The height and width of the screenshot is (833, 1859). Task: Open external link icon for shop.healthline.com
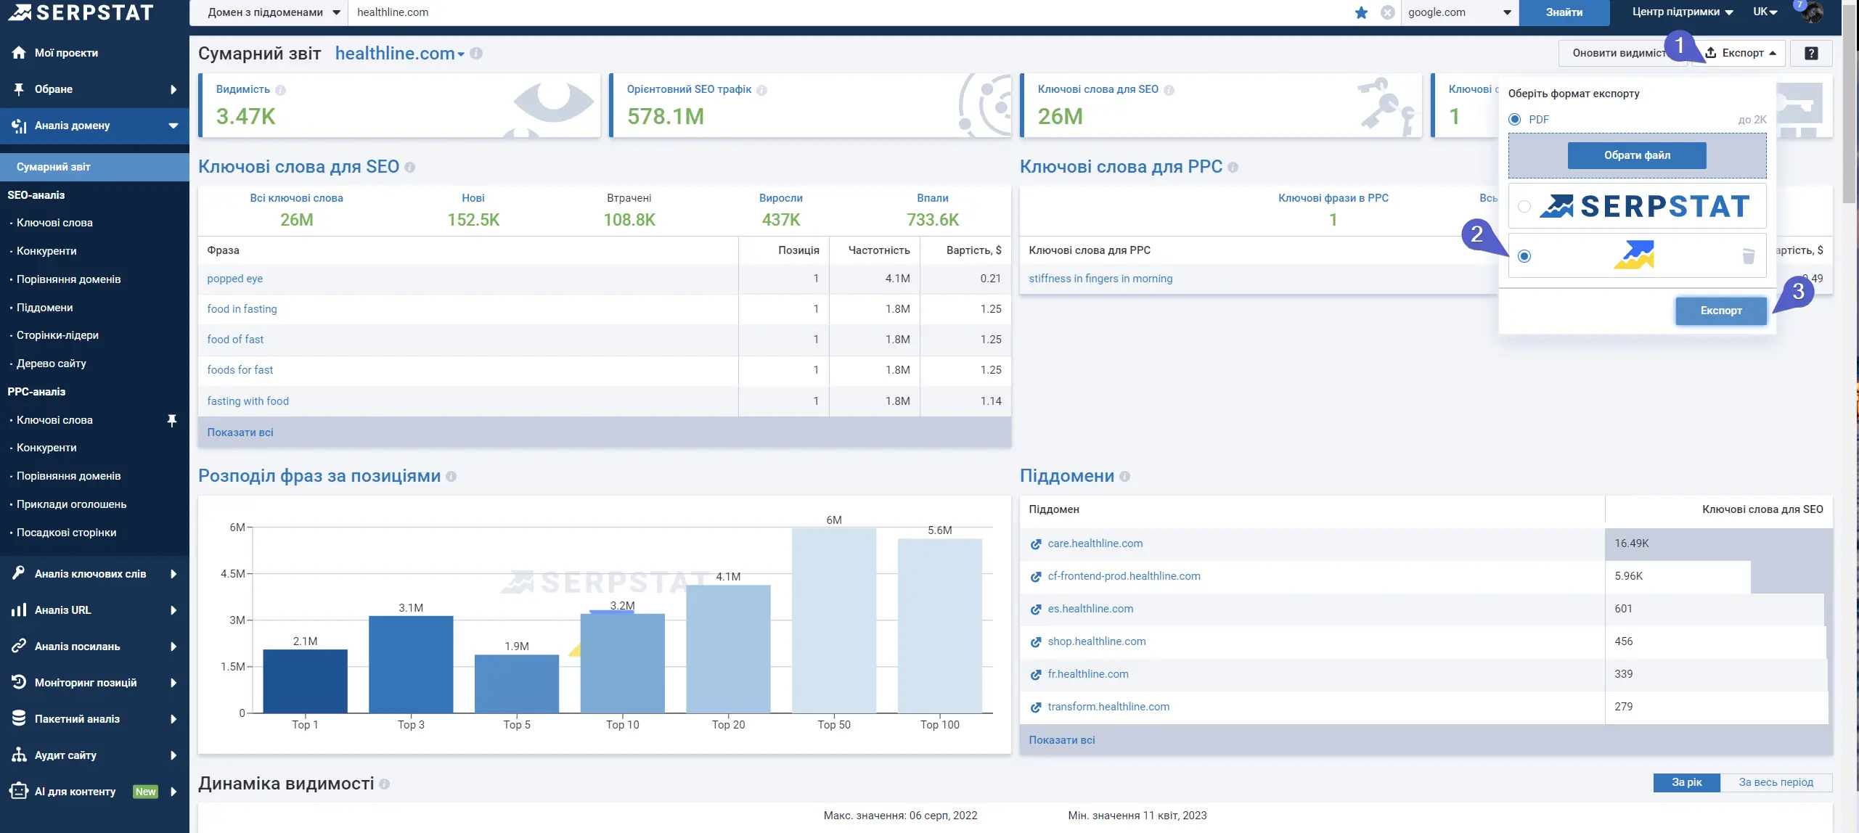1036,642
